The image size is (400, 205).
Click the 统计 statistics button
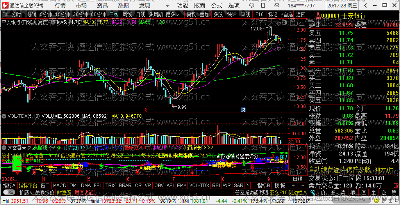click(x=232, y=14)
